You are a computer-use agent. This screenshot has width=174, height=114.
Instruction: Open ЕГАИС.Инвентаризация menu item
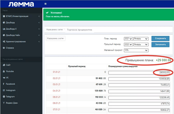(x=21, y=16)
